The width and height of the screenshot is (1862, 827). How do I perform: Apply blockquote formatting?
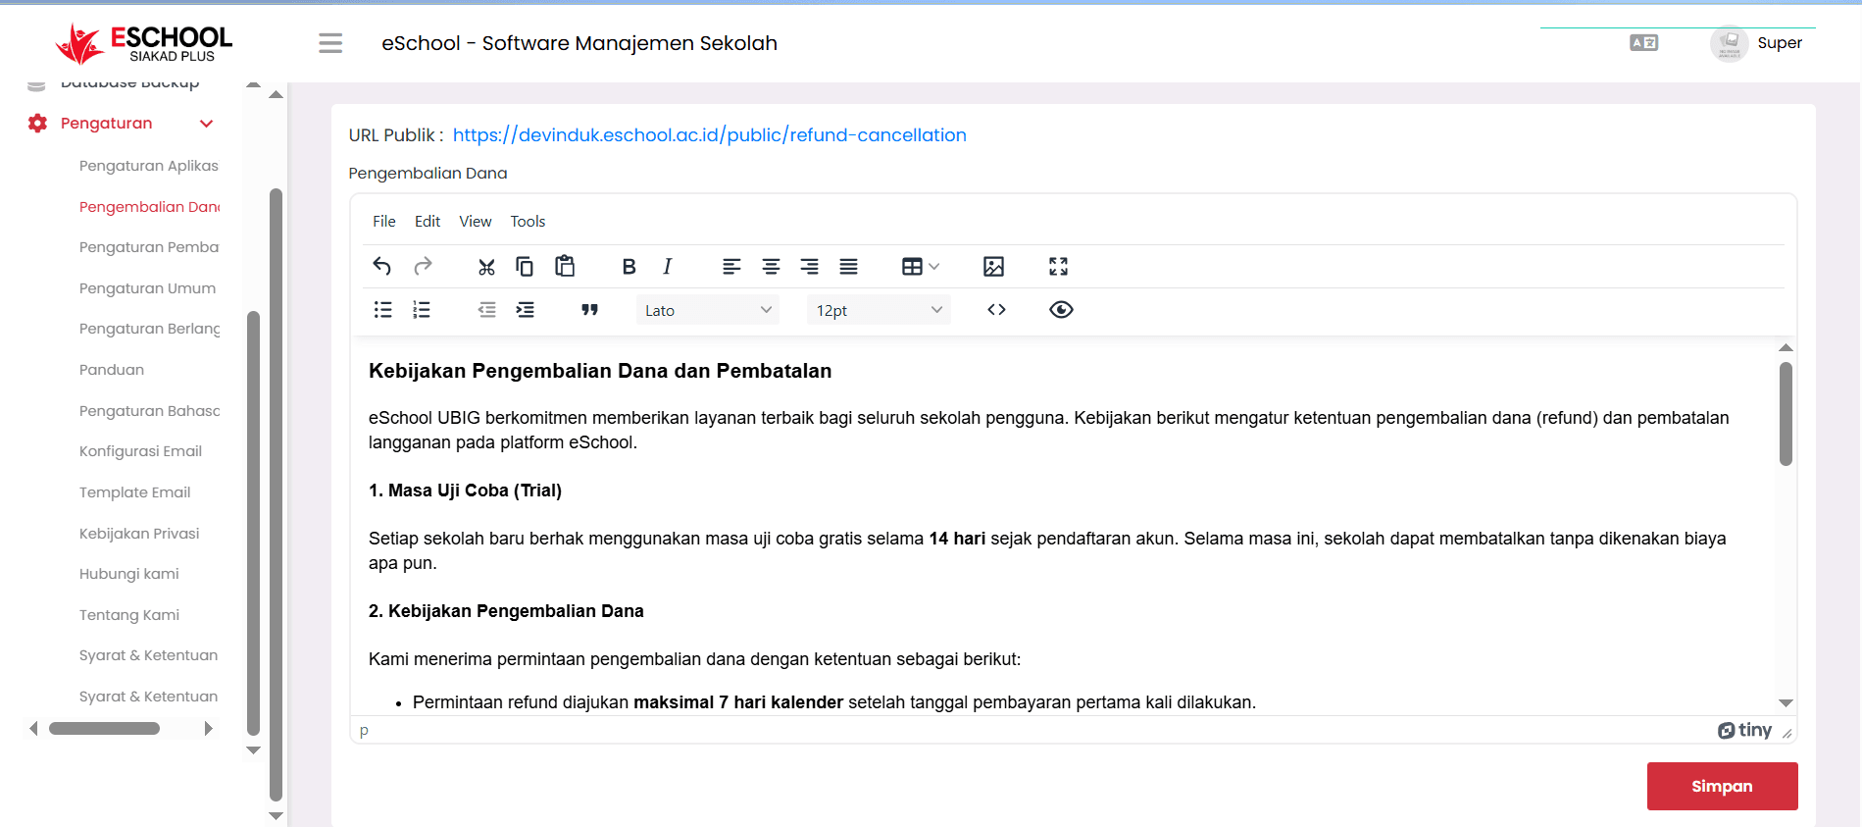click(589, 310)
